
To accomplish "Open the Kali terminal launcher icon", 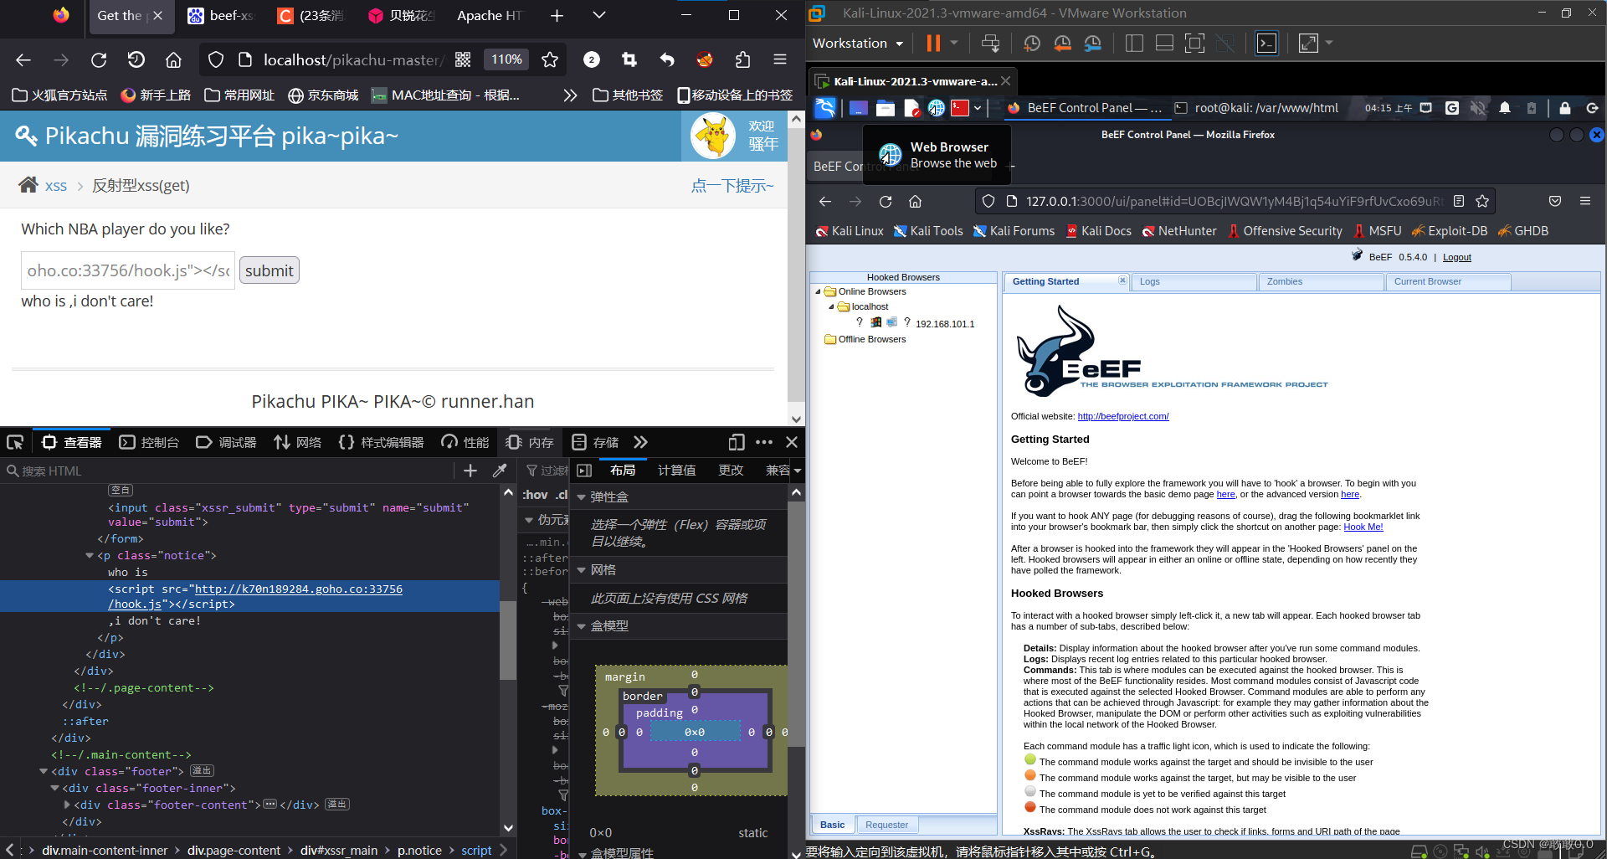I will 960,108.
